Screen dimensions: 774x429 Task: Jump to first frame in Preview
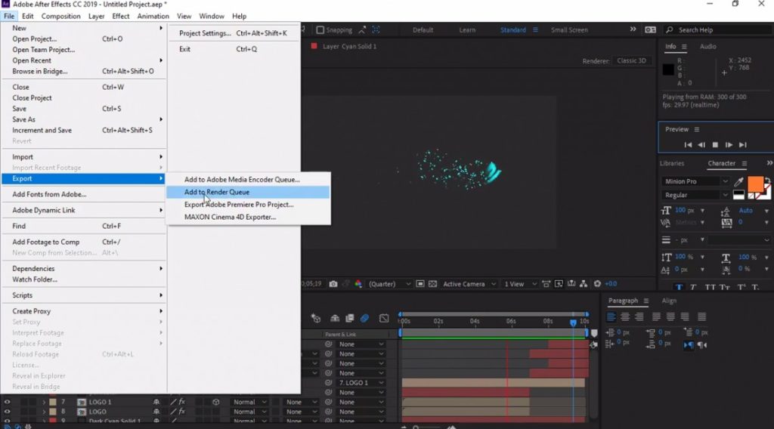(688, 145)
